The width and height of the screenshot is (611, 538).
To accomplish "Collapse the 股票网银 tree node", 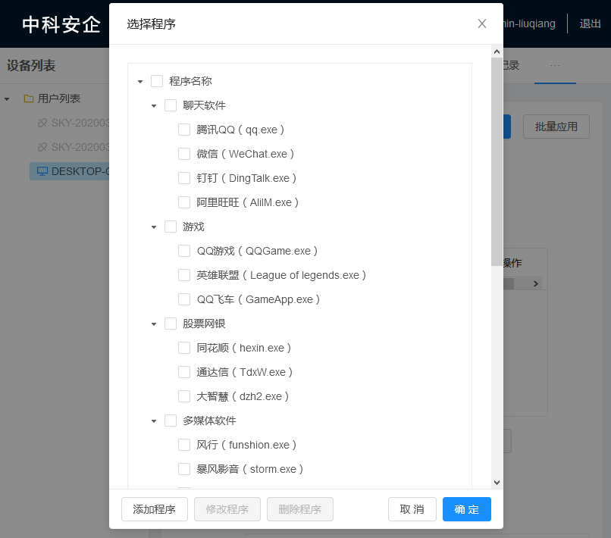I will coord(154,324).
